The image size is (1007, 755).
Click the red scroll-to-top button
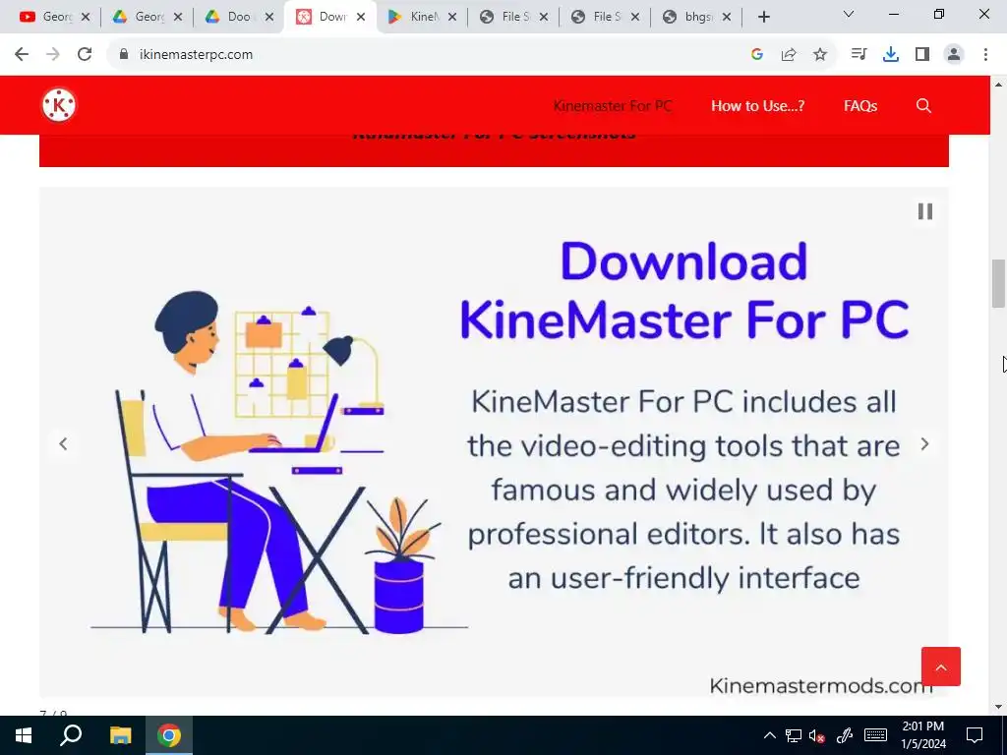point(941,667)
